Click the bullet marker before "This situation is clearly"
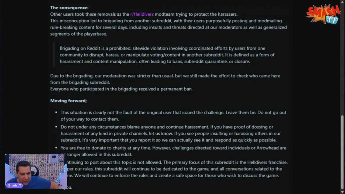345x194 pixels. click(x=56, y=113)
